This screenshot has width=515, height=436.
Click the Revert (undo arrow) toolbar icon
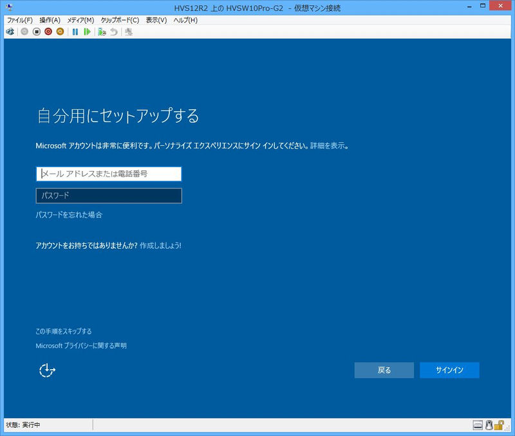tap(114, 32)
